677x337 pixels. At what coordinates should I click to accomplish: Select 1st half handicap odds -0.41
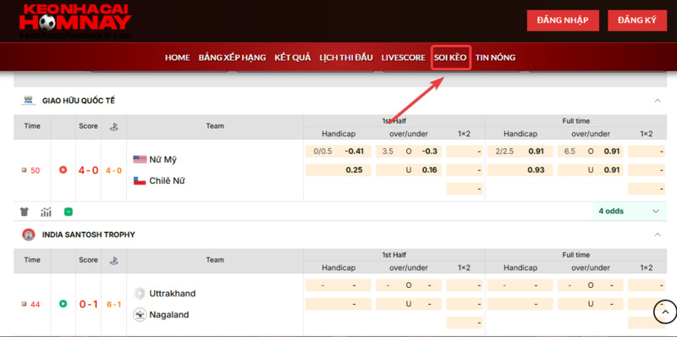point(354,152)
